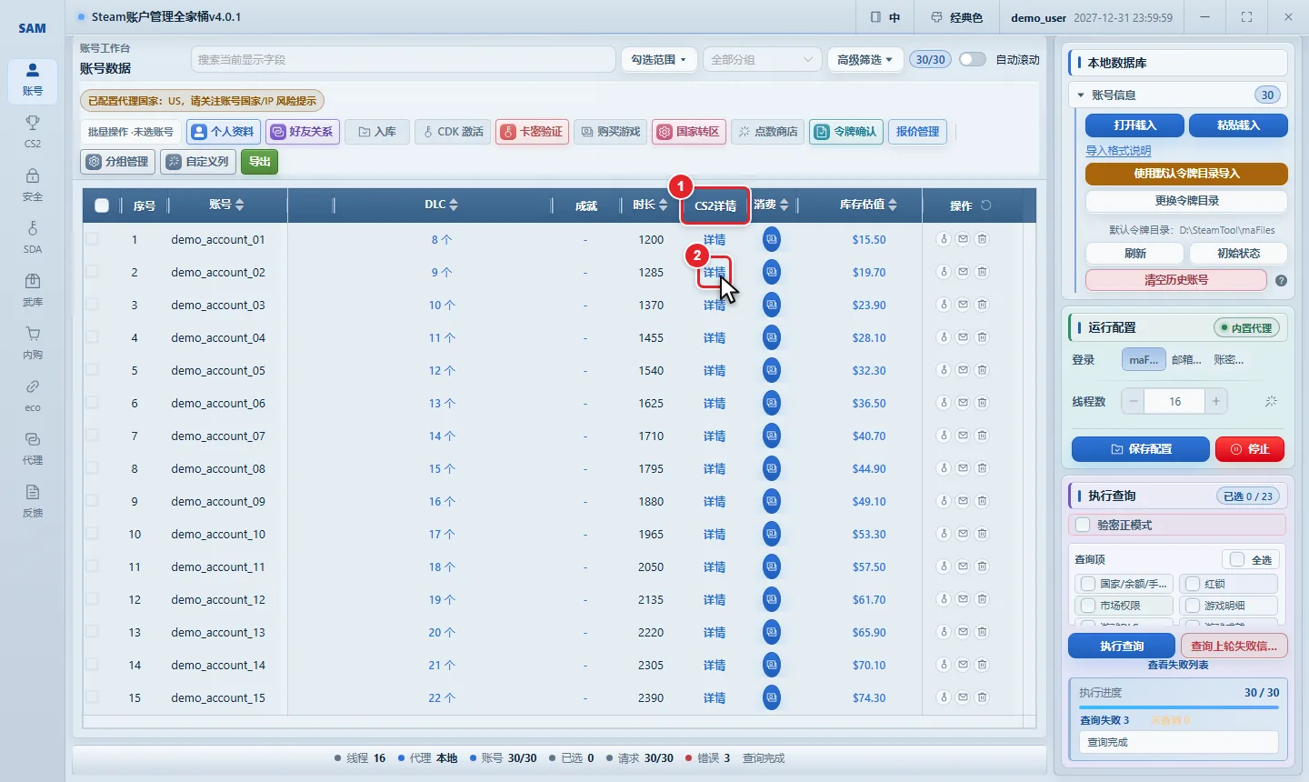Click the help icon next to 清空历史账号

(1281, 281)
